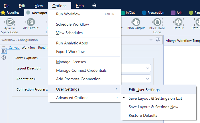Open the Join tool palette
This screenshot has height=123, width=200.
(177, 13)
